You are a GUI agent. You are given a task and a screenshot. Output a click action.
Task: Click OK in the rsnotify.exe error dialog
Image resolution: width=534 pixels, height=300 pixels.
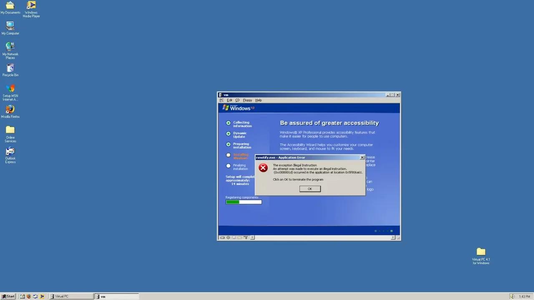point(310,189)
